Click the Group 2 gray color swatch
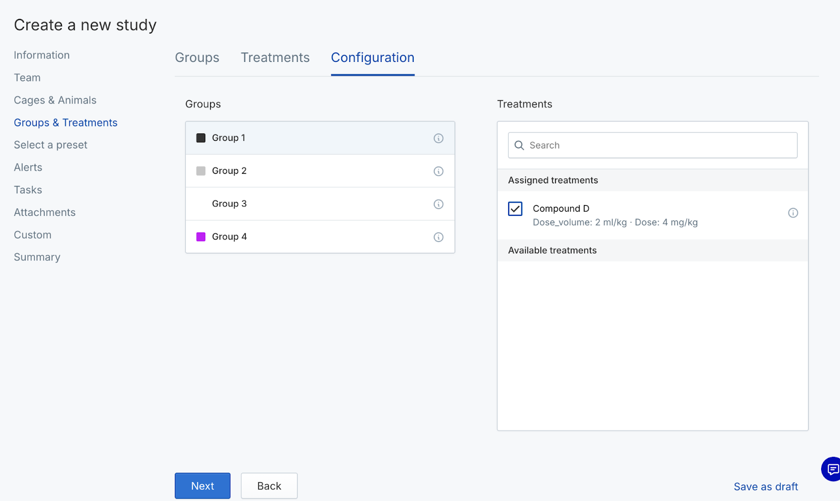Viewport: 840px width, 501px height. pos(201,171)
